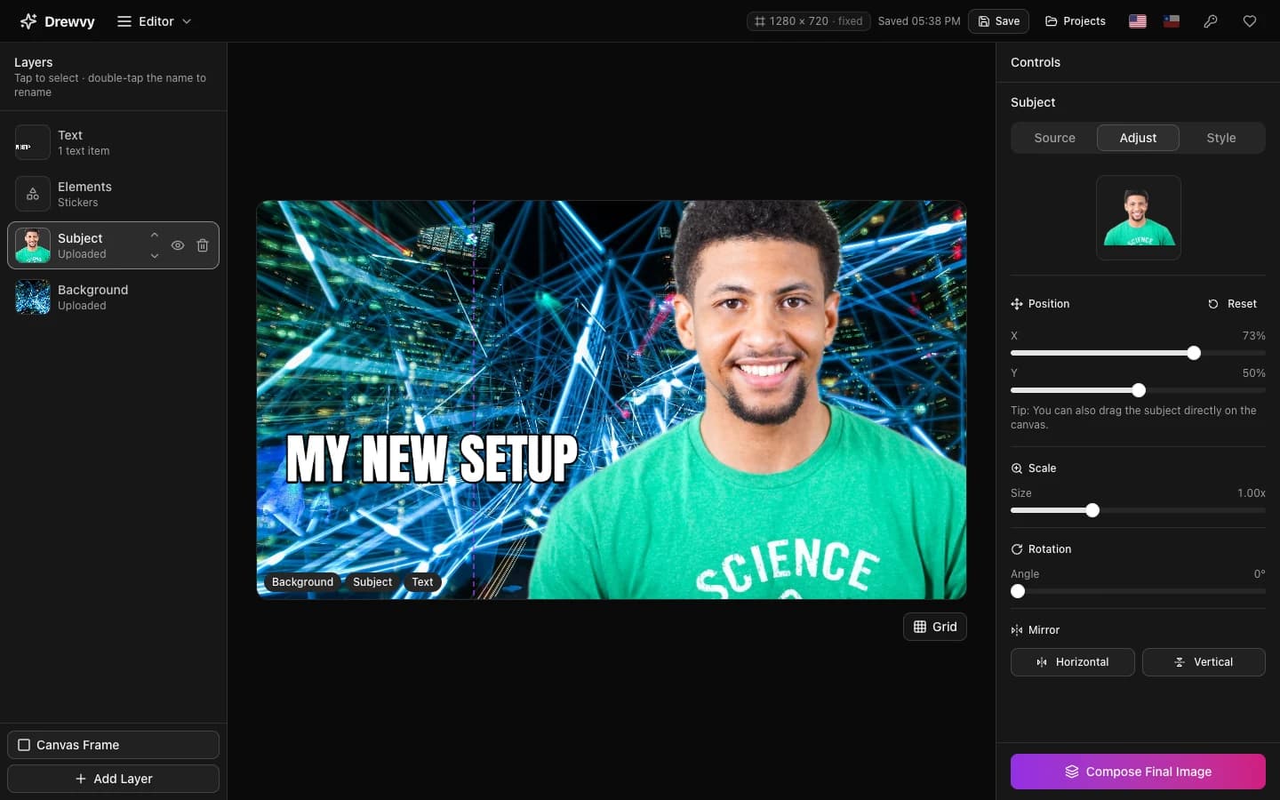This screenshot has height=800, width=1280.
Task: Click the Y value 50%
Action: tap(1253, 373)
